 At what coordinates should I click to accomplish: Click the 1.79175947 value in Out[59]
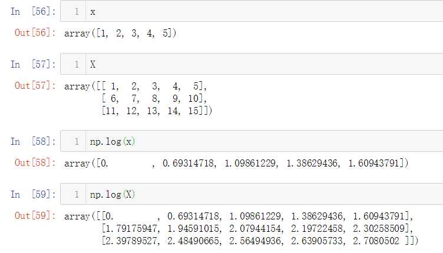[x=131, y=228]
